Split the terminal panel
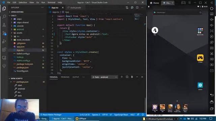This screenshot has height=121, width=216. coord(127,77)
